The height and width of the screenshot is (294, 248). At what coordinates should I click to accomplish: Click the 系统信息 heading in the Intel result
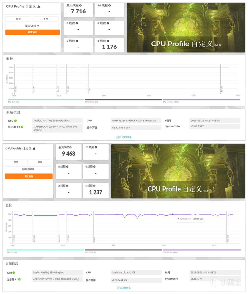12,264
